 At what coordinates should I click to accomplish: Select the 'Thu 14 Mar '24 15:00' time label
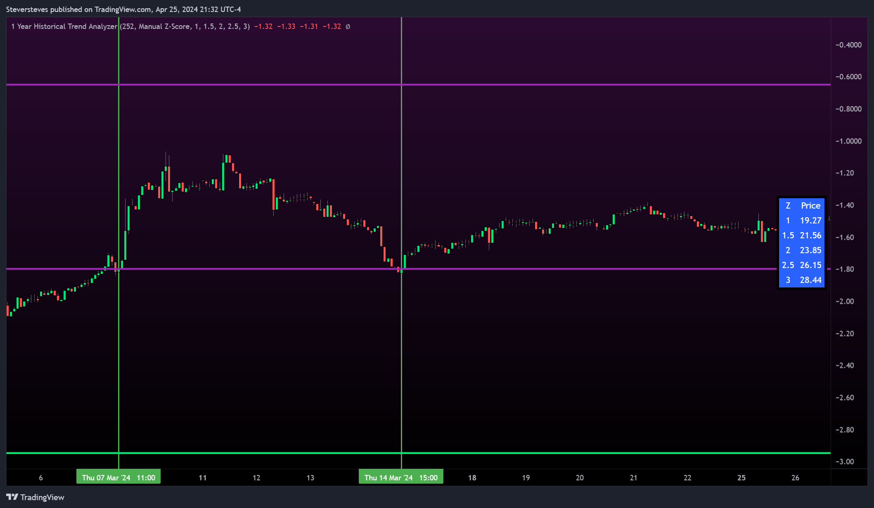click(401, 477)
